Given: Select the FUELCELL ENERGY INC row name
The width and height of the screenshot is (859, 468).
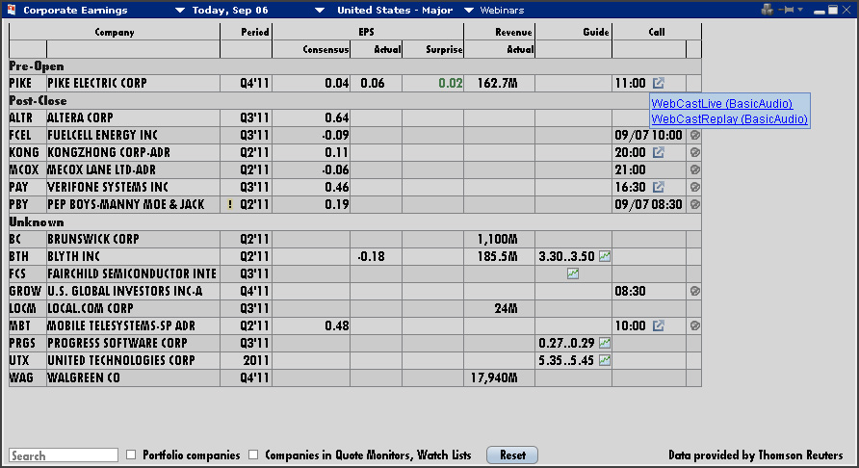Looking at the screenshot, I should point(102,136).
